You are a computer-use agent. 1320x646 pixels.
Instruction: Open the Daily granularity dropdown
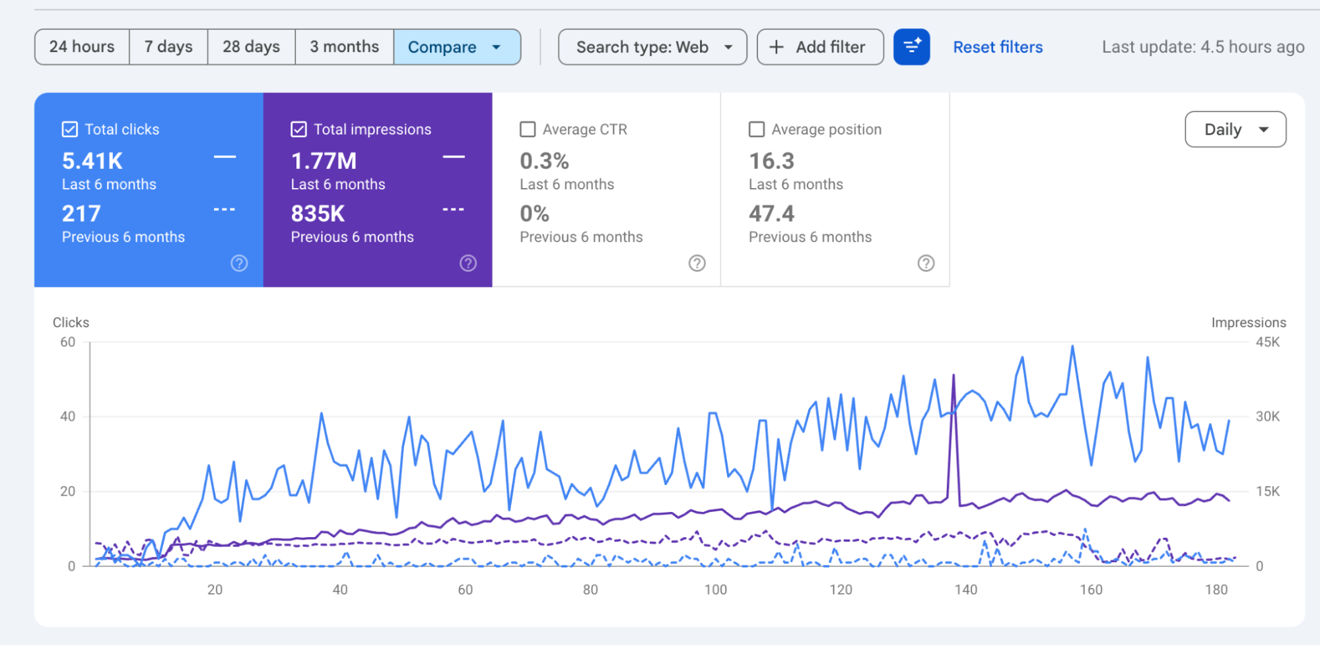tap(1235, 129)
